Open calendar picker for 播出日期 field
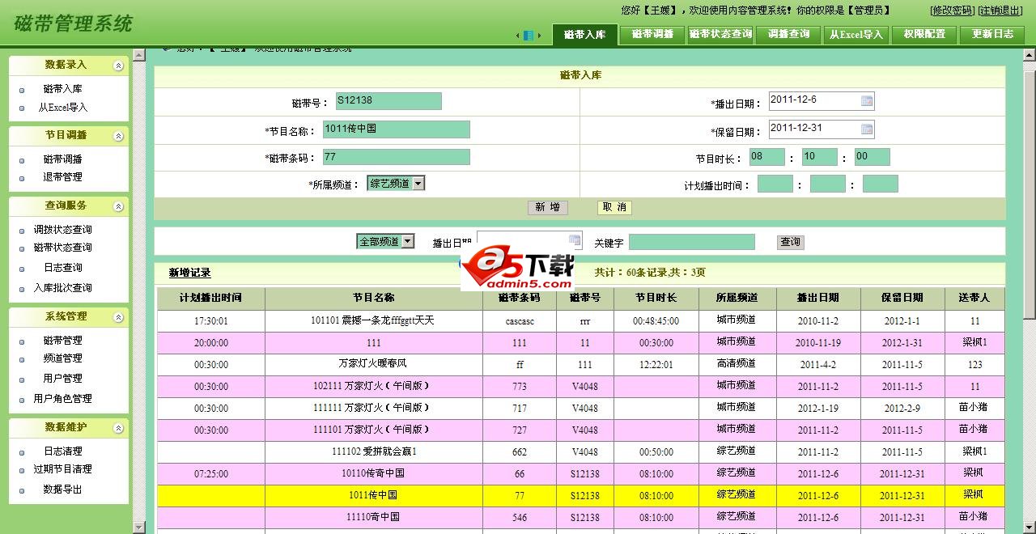 tap(867, 101)
